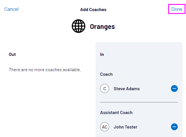
Task: Remove Steve Adams with the minus icon
Action: click(174, 89)
